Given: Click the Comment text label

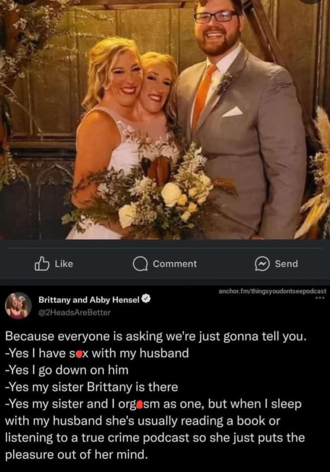Looking at the screenshot, I should pos(175,264).
